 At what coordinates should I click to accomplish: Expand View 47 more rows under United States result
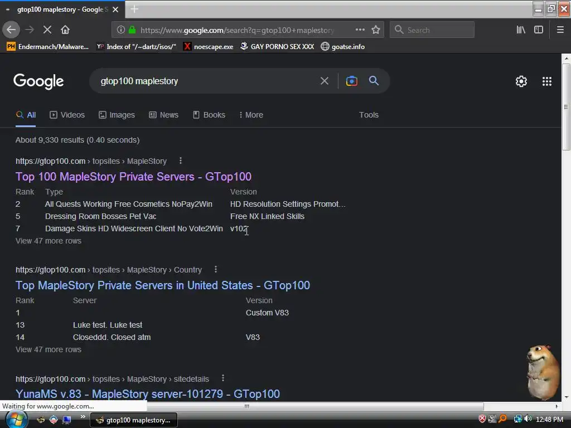coord(49,349)
